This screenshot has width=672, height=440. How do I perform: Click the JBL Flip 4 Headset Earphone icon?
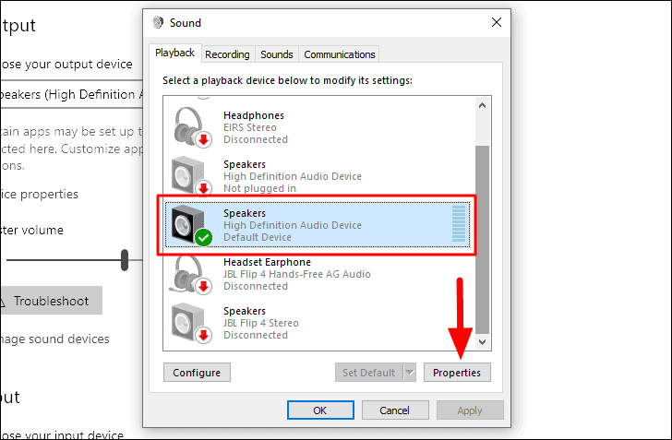192,274
